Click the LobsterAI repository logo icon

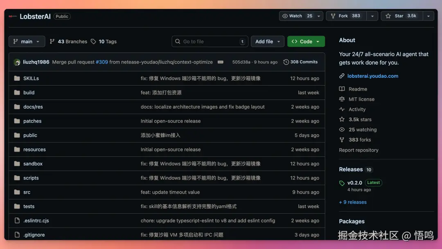[13, 16]
